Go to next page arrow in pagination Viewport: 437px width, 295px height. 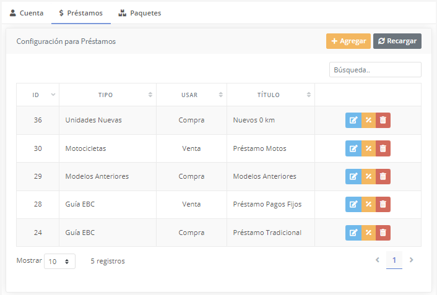pyautogui.click(x=412, y=260)
